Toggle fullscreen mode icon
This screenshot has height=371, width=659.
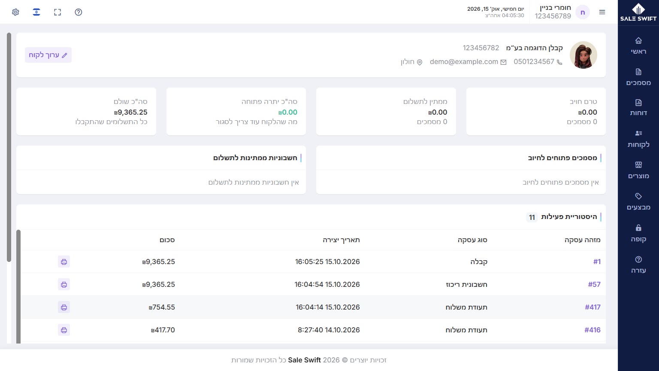coord(57,12)
